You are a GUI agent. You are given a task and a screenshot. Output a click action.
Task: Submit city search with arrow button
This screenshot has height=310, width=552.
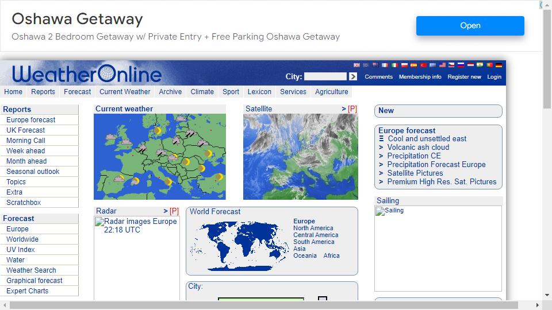(353, 76)
